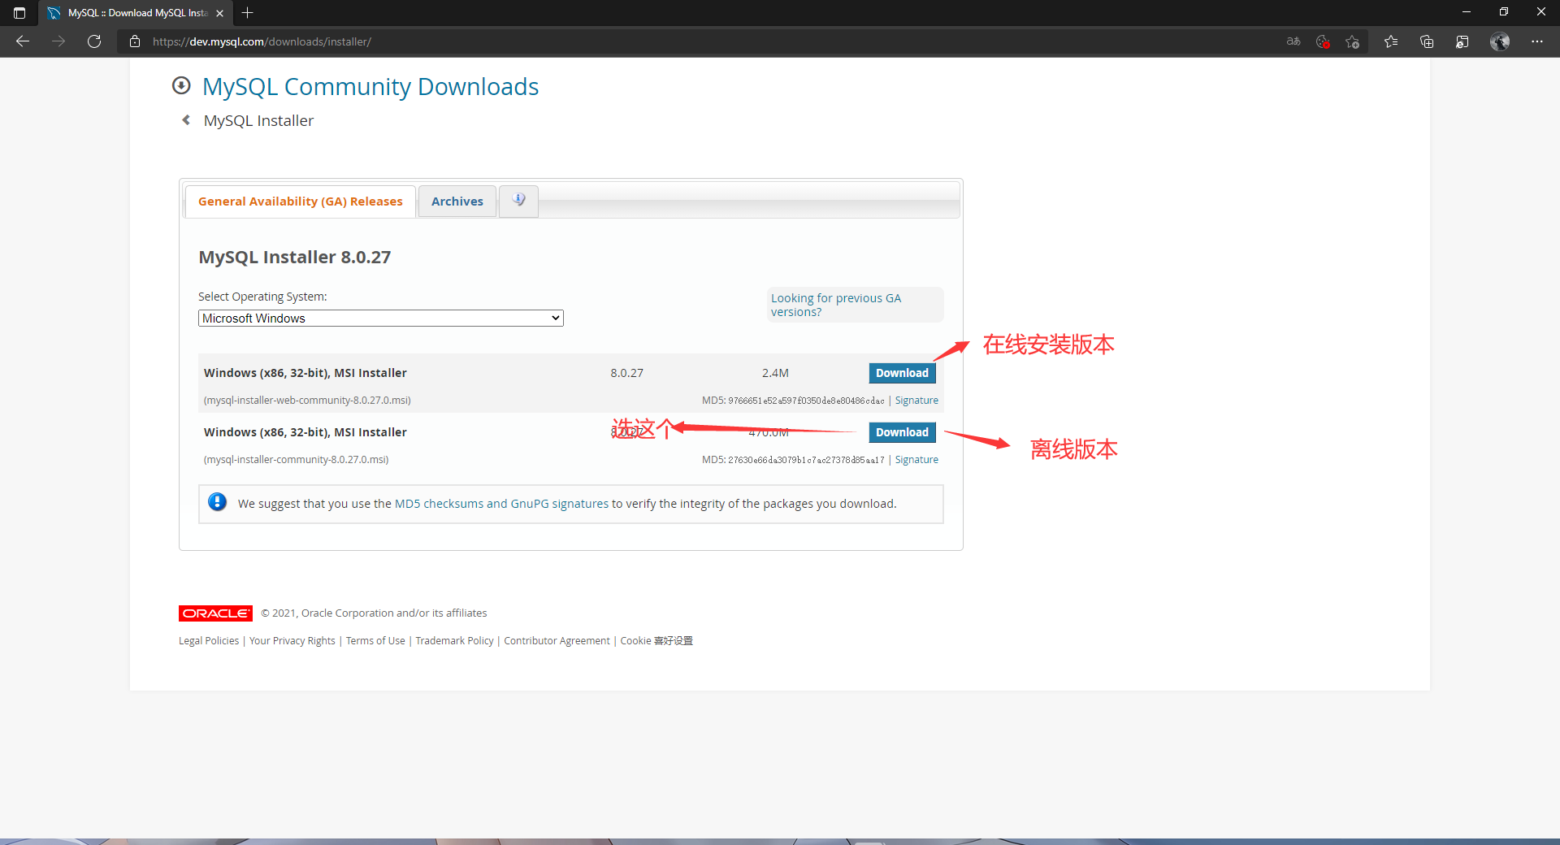Open Looking for previous GA versions link
This screenshot has width=1560, height=845.
click(x=836, y=305)
